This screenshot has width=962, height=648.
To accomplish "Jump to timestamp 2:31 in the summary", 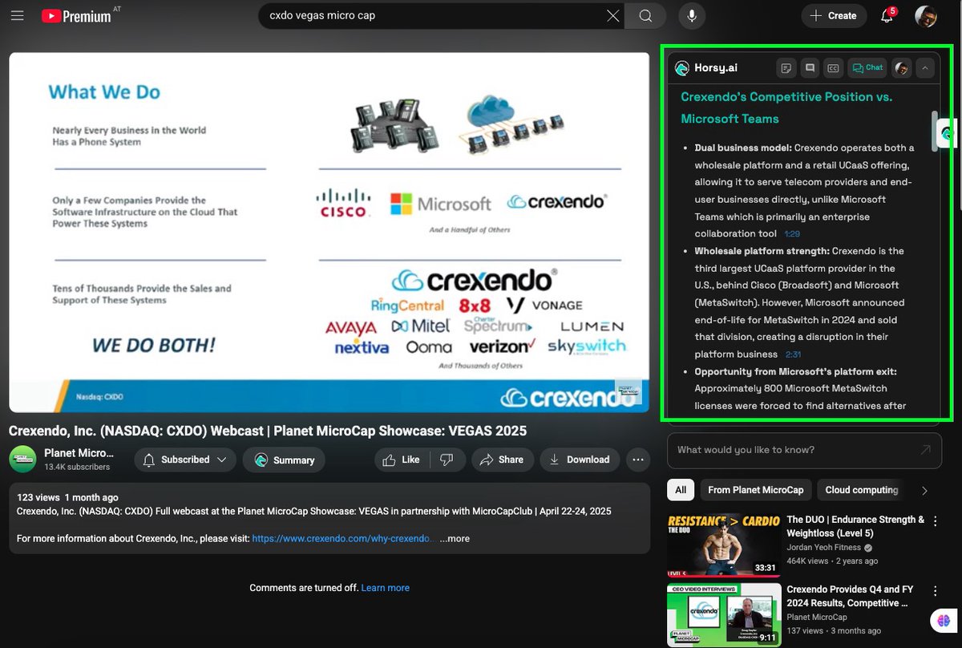I will point(794,354).
